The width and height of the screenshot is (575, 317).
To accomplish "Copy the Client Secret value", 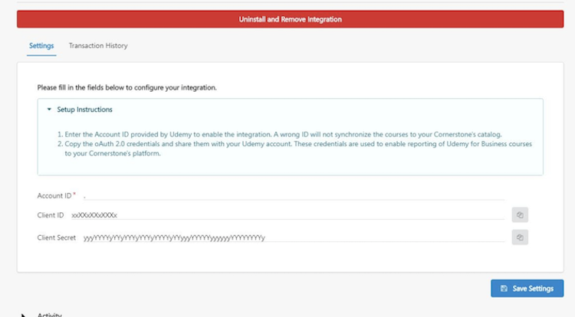I will click(520, 237).
